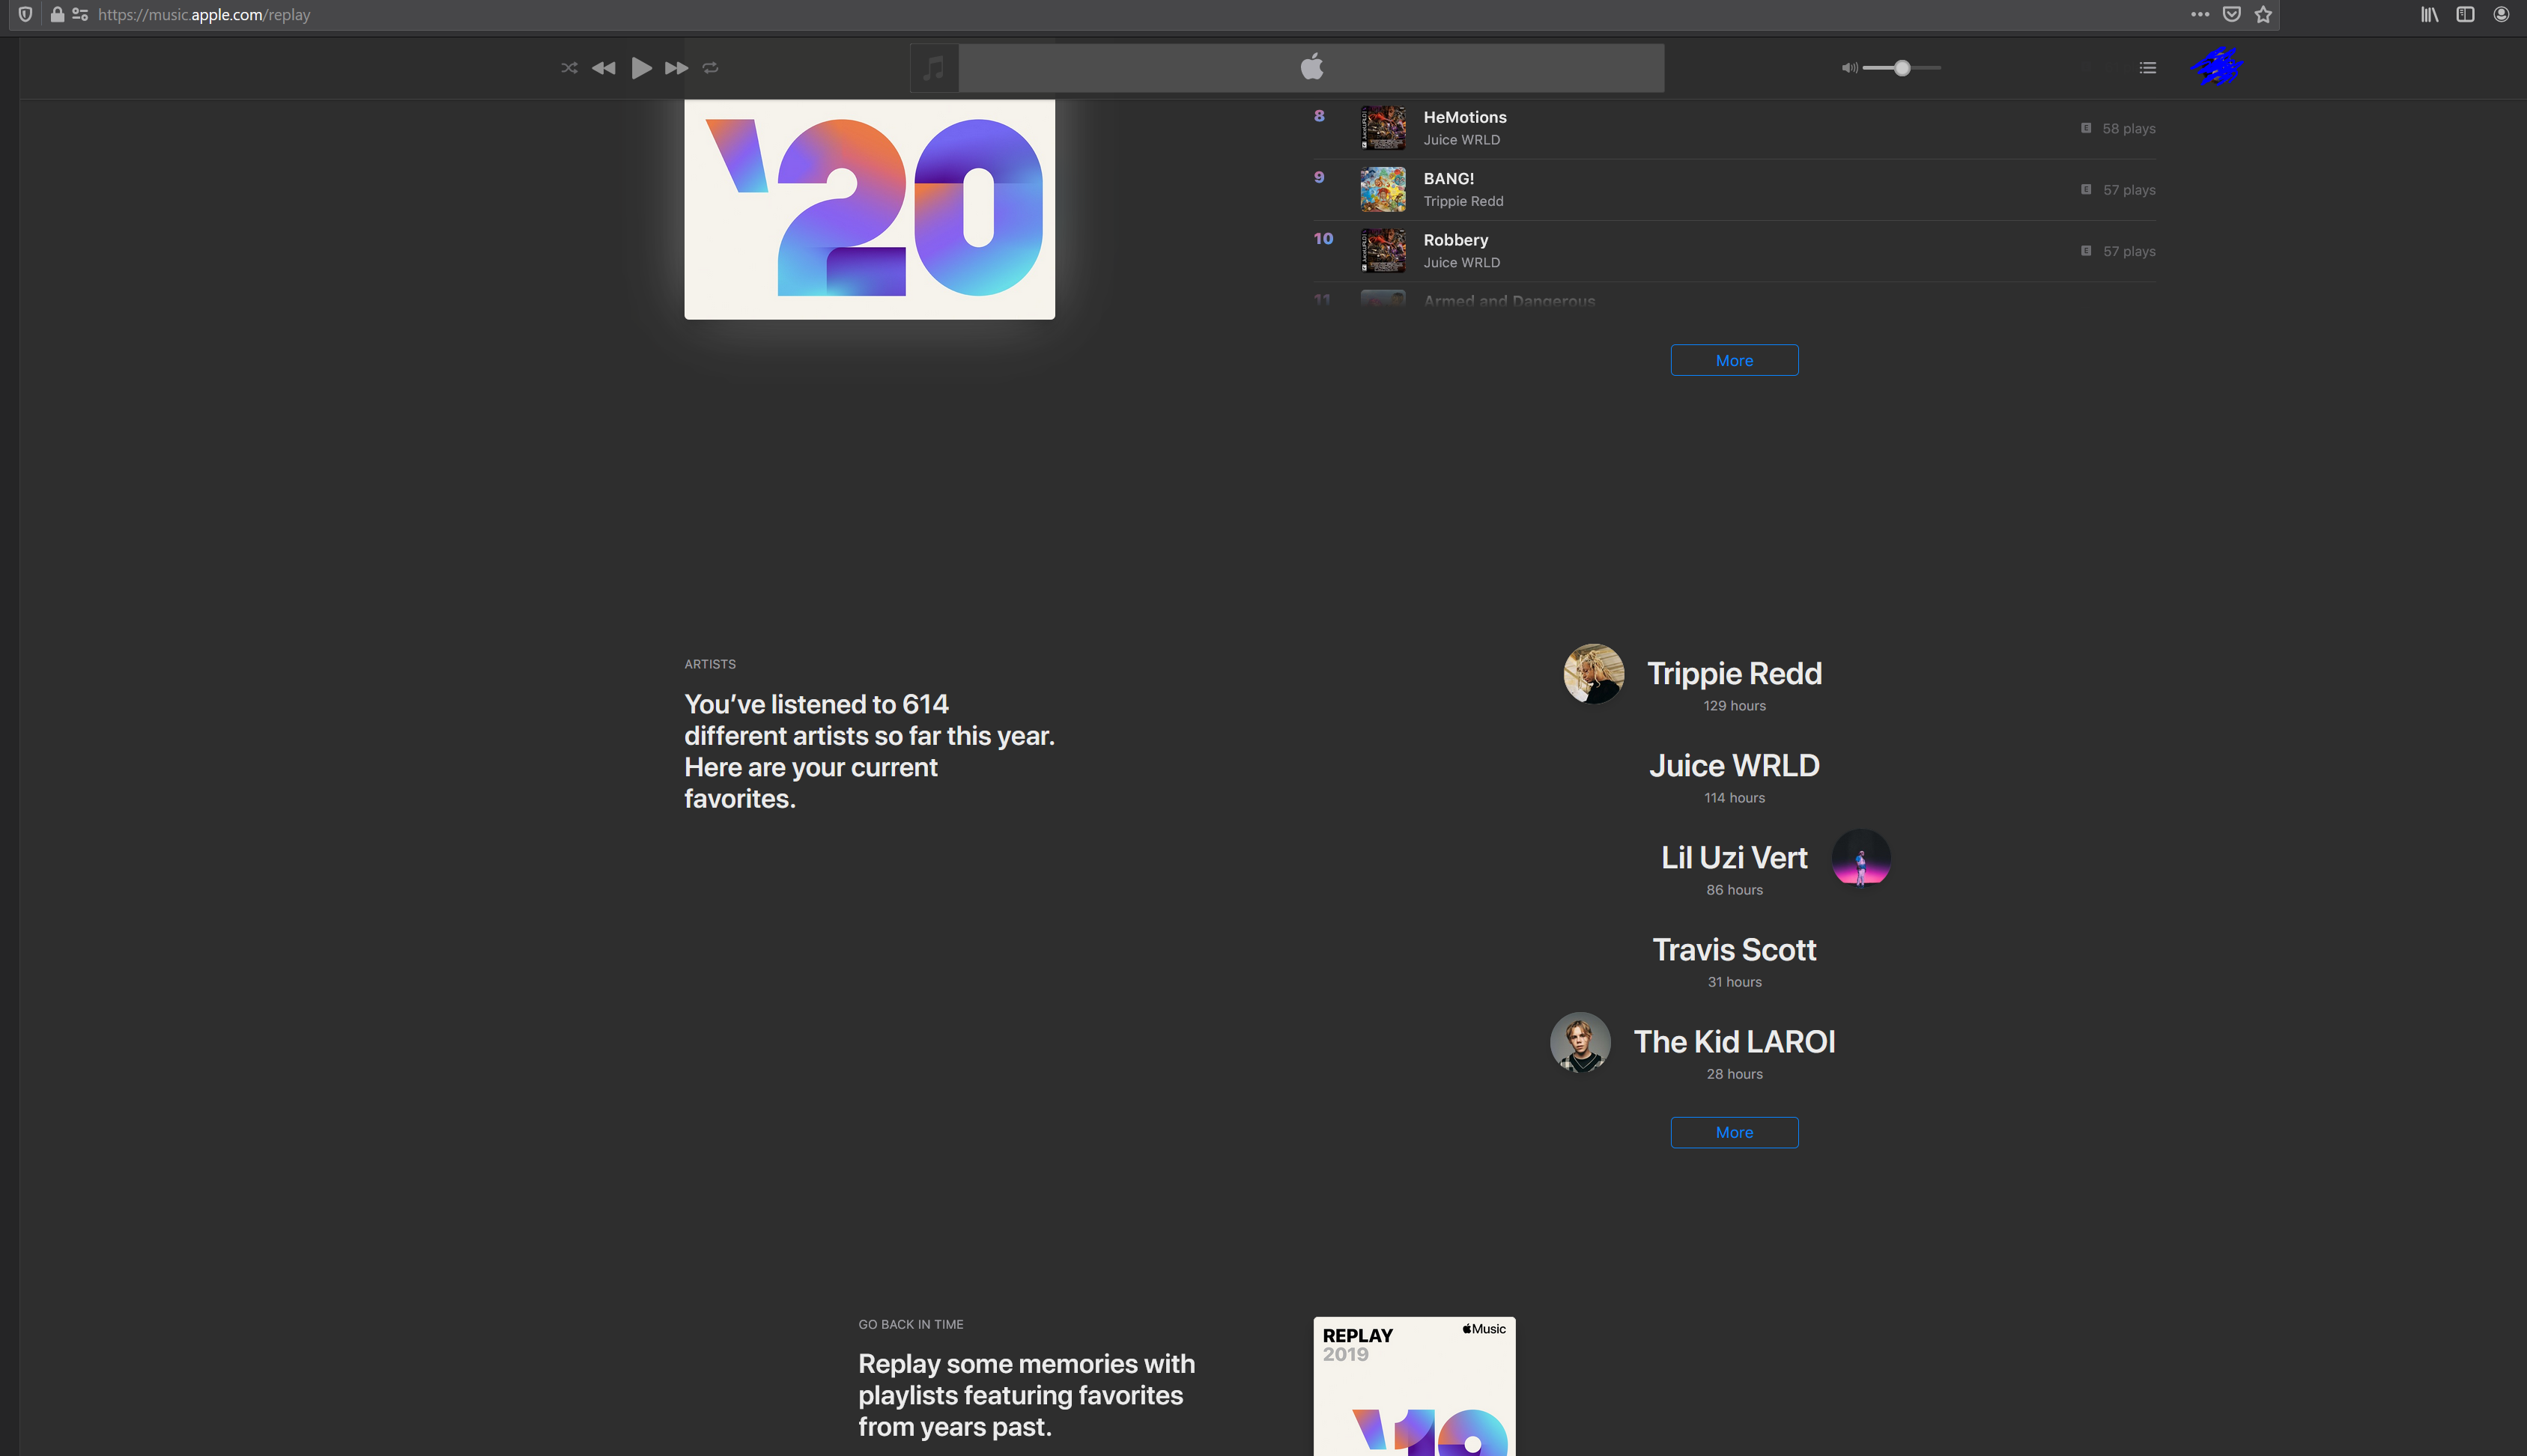Show more top songs
The width and height of the screenshot is (2527, 1456).
pos(1734,360)
